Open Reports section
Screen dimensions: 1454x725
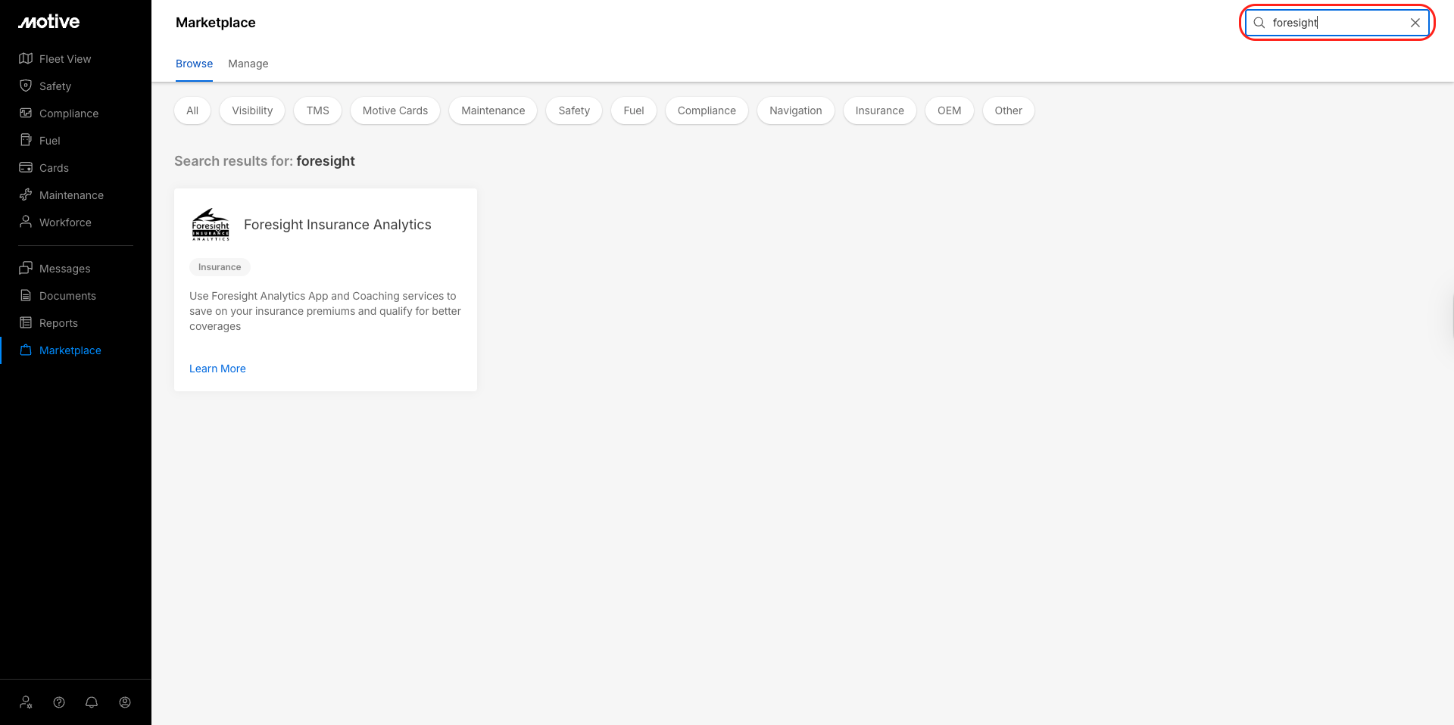point(58,323)
